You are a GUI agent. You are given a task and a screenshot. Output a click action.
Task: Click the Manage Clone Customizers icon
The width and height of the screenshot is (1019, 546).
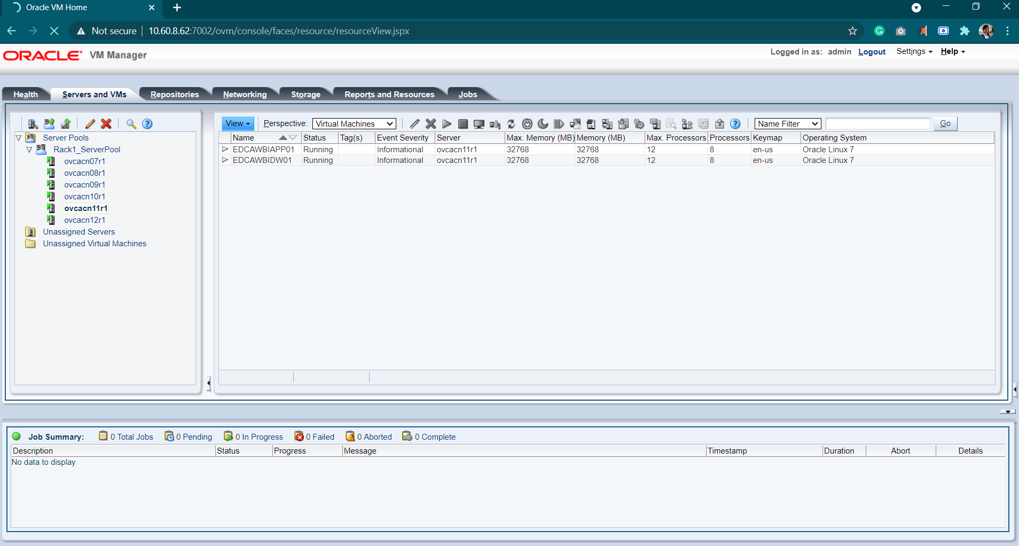639,124
